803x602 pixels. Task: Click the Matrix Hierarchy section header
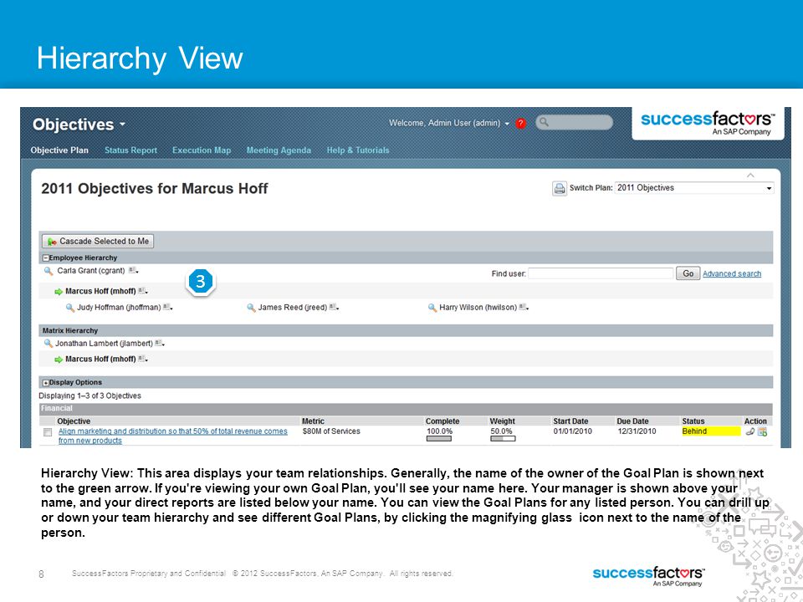pos(406,331)
